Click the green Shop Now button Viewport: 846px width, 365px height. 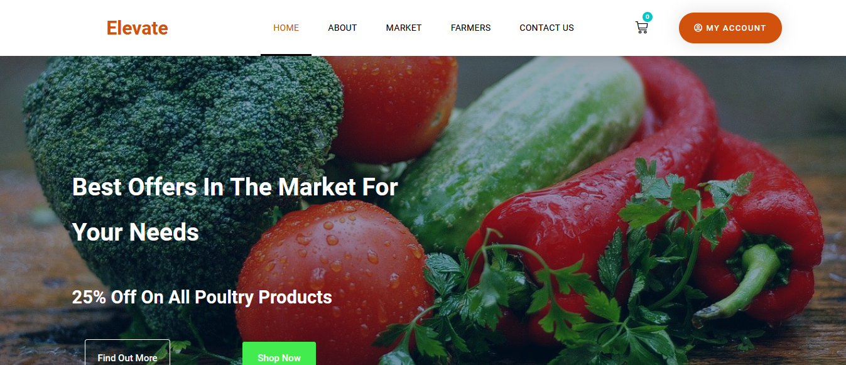coord(279,353)
